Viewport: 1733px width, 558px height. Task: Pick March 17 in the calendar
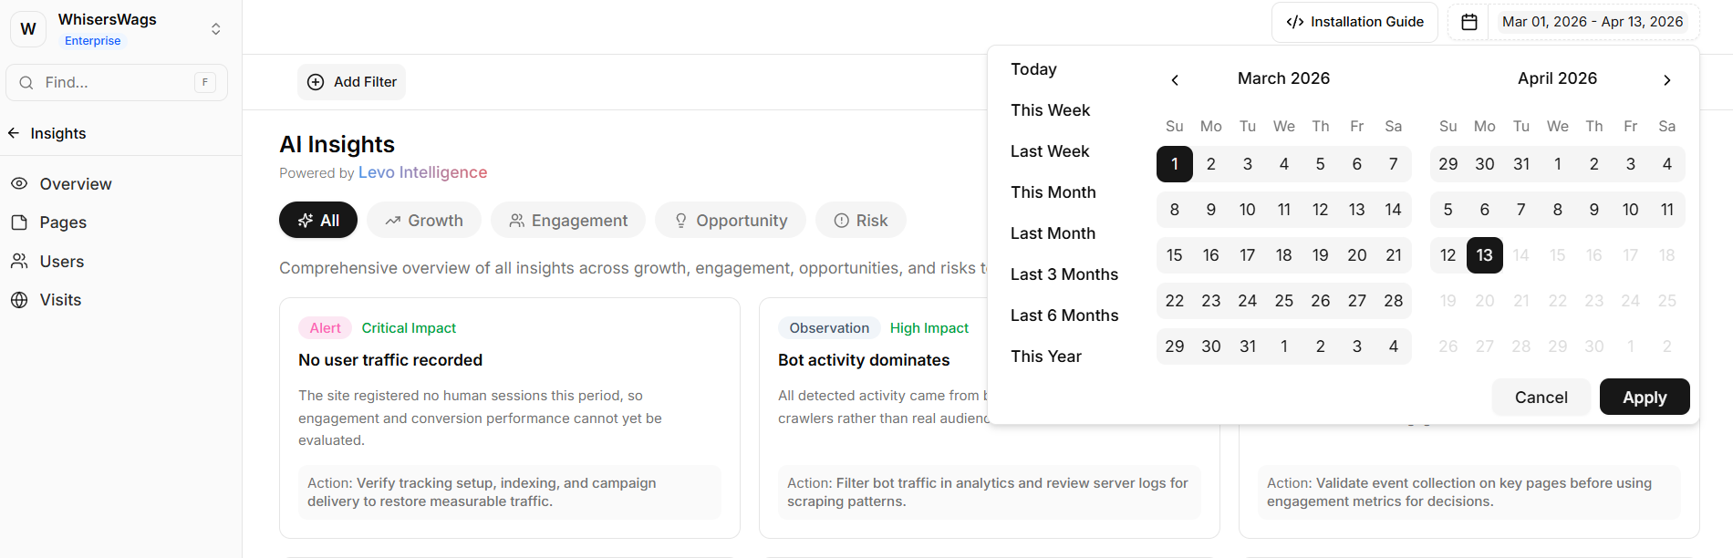click(1247, 255)
